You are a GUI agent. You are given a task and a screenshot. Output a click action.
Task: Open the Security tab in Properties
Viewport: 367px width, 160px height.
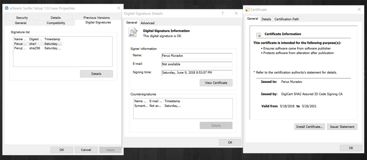pyautogui.click(x=22, y=18)
